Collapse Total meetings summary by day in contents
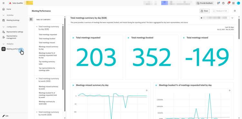Image resolution: width=242 pixels, height=119 pixels. [37, 26]
